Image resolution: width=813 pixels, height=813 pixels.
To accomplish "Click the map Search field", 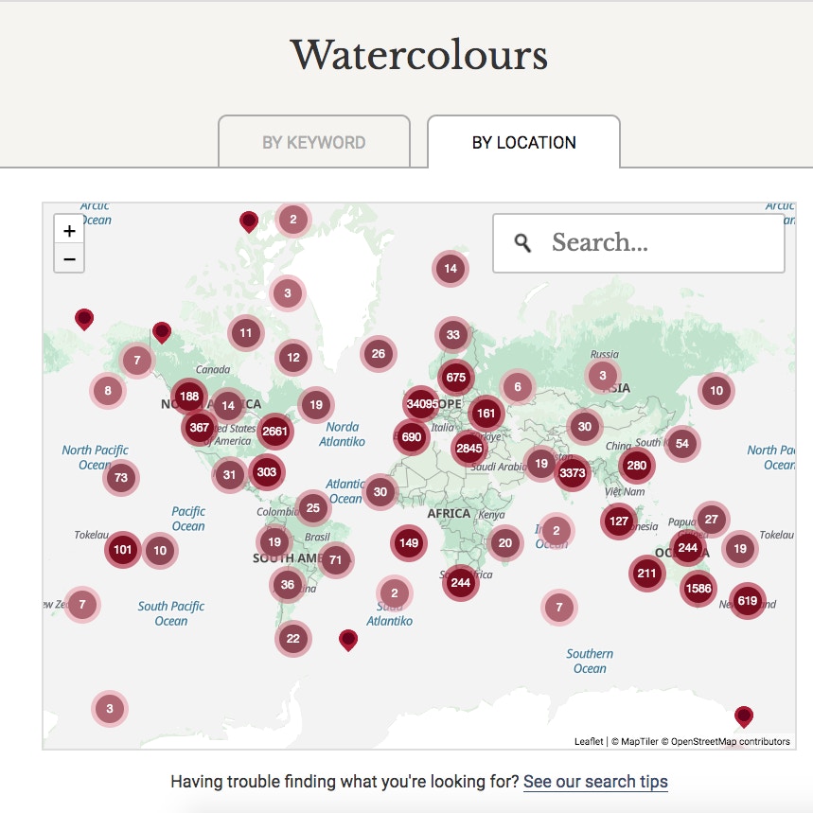I will click(x=663, y=243).
